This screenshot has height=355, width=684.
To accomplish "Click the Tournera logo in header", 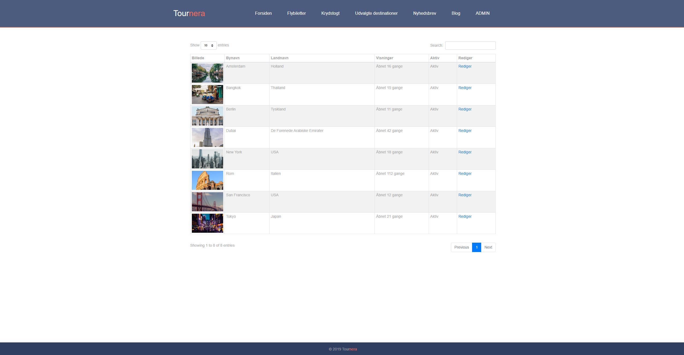I will [x=189, y=13].
